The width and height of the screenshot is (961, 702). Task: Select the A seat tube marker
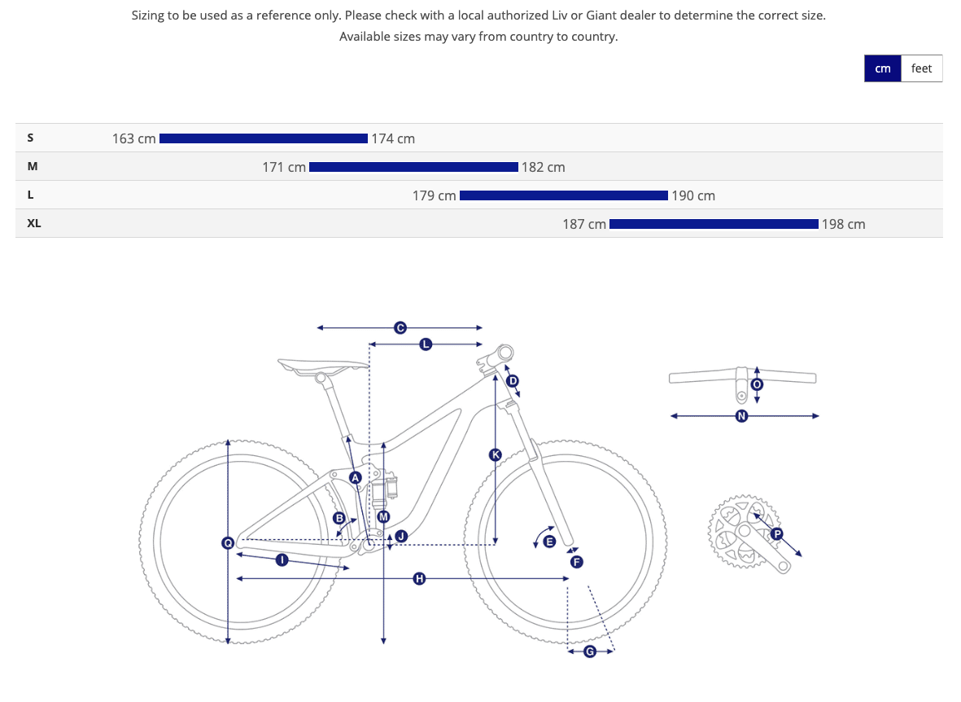pos(355,477)
